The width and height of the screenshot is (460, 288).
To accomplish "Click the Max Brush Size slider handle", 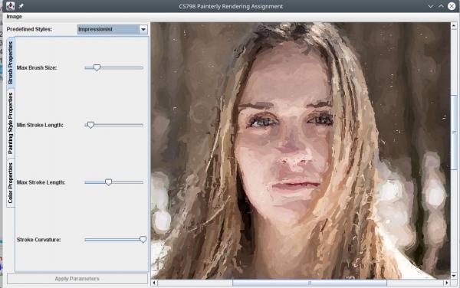I will 97,67.
